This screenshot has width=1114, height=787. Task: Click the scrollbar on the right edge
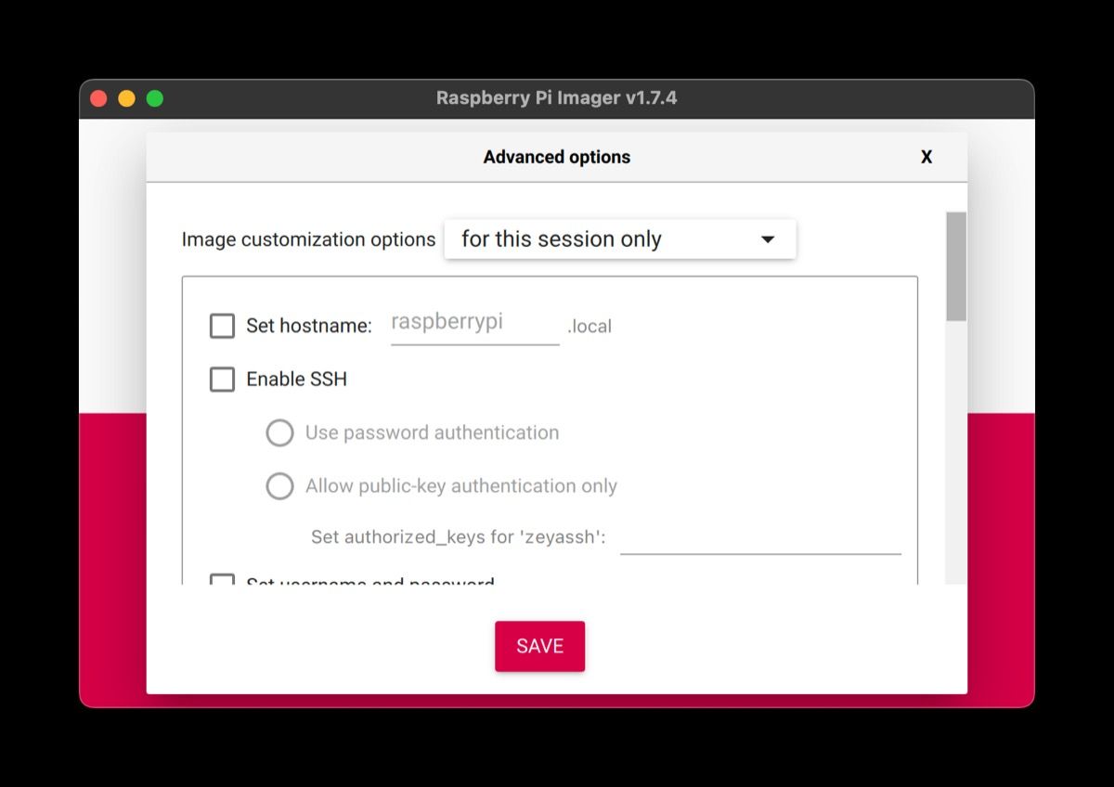pyautogui.click(x=955, y=269)
